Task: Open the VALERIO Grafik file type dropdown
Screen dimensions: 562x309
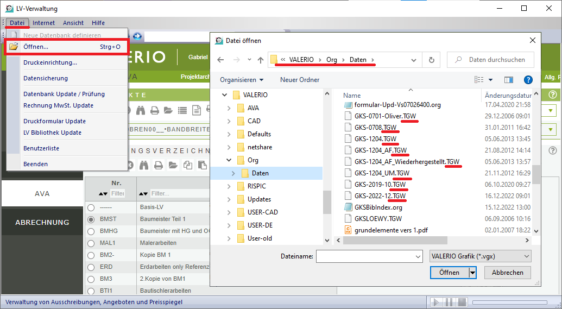Action: point(479,256)
